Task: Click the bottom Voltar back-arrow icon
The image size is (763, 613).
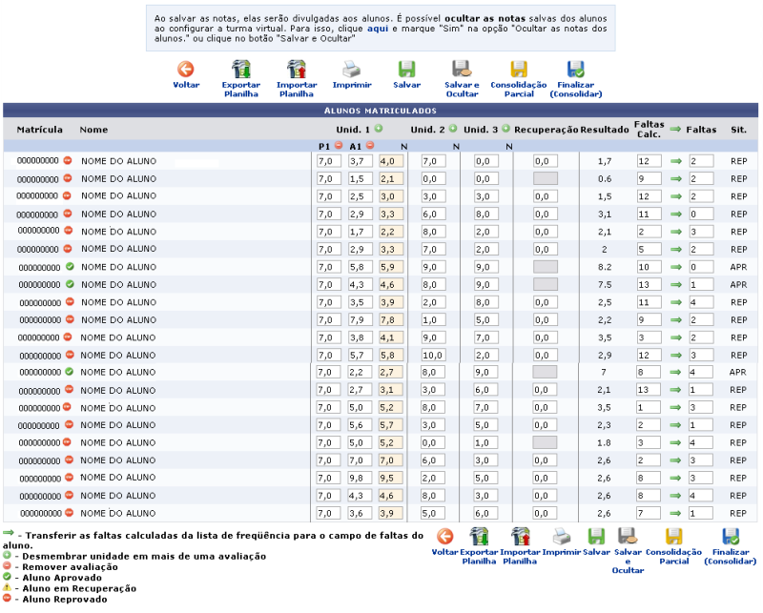Action: coord(444,537)
